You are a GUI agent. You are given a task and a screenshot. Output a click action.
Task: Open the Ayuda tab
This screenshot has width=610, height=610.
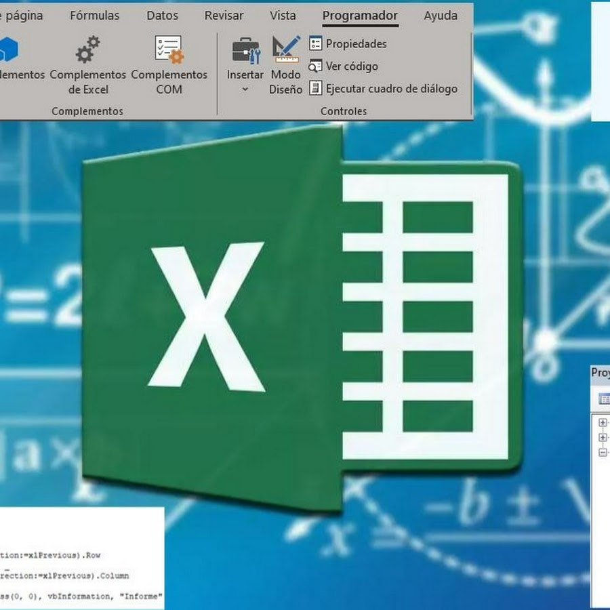click(x=441, y=16)
